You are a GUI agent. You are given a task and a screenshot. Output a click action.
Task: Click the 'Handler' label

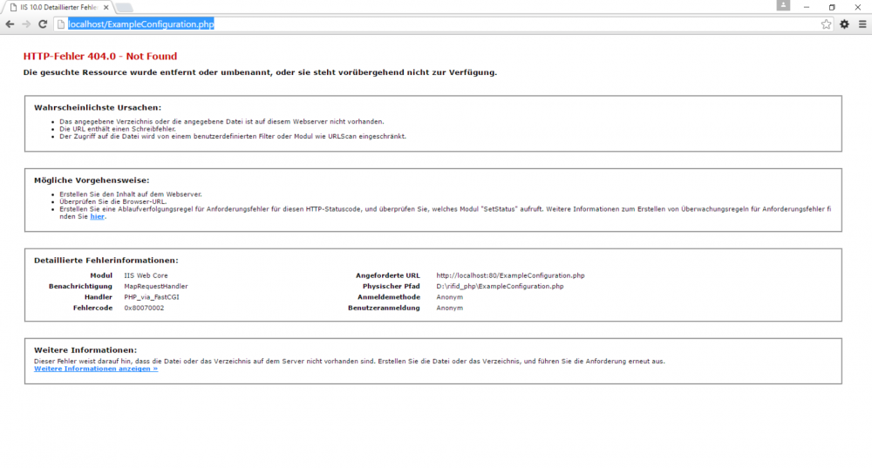point(99,297)
